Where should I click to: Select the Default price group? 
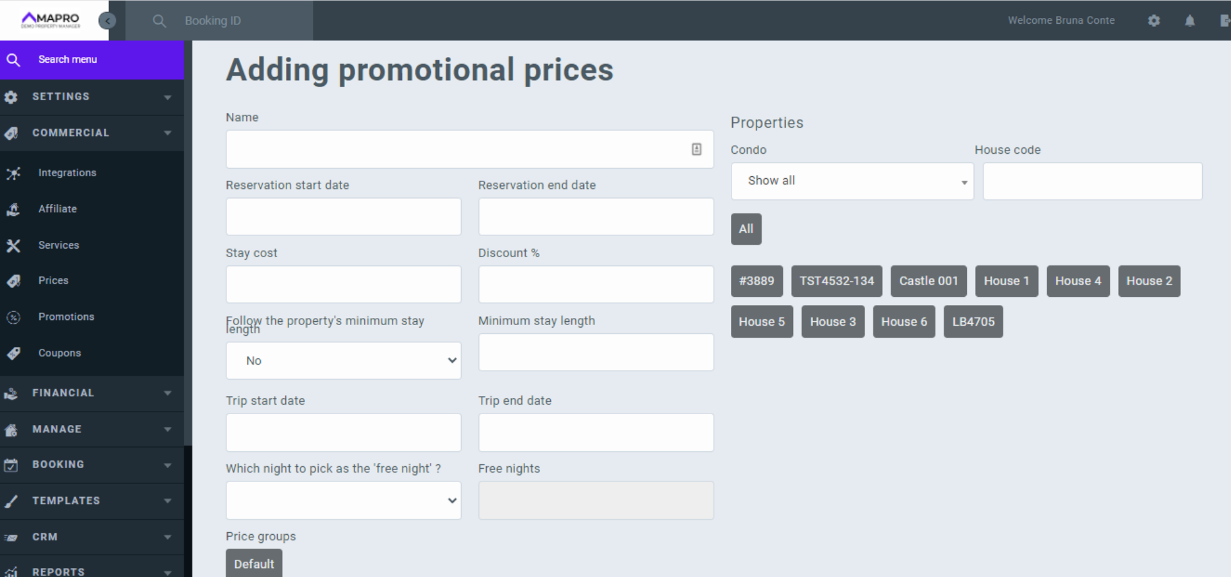[x=254, y=564]
